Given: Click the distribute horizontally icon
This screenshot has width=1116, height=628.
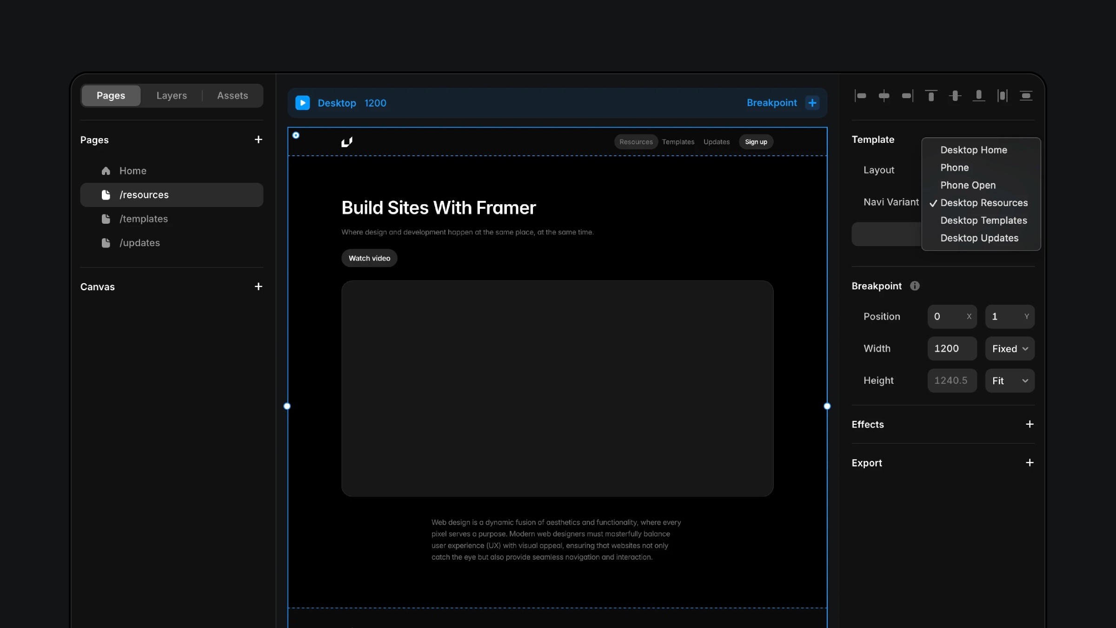Looking at the screenshot, I should (1003, 96).
